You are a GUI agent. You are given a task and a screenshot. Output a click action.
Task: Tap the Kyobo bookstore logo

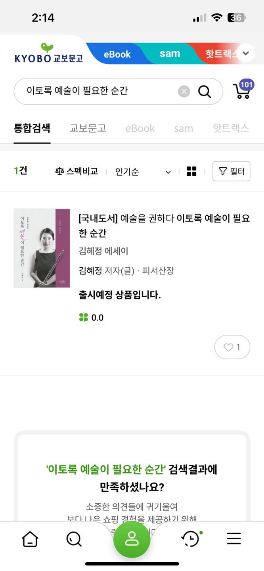[x=48, y=53]
